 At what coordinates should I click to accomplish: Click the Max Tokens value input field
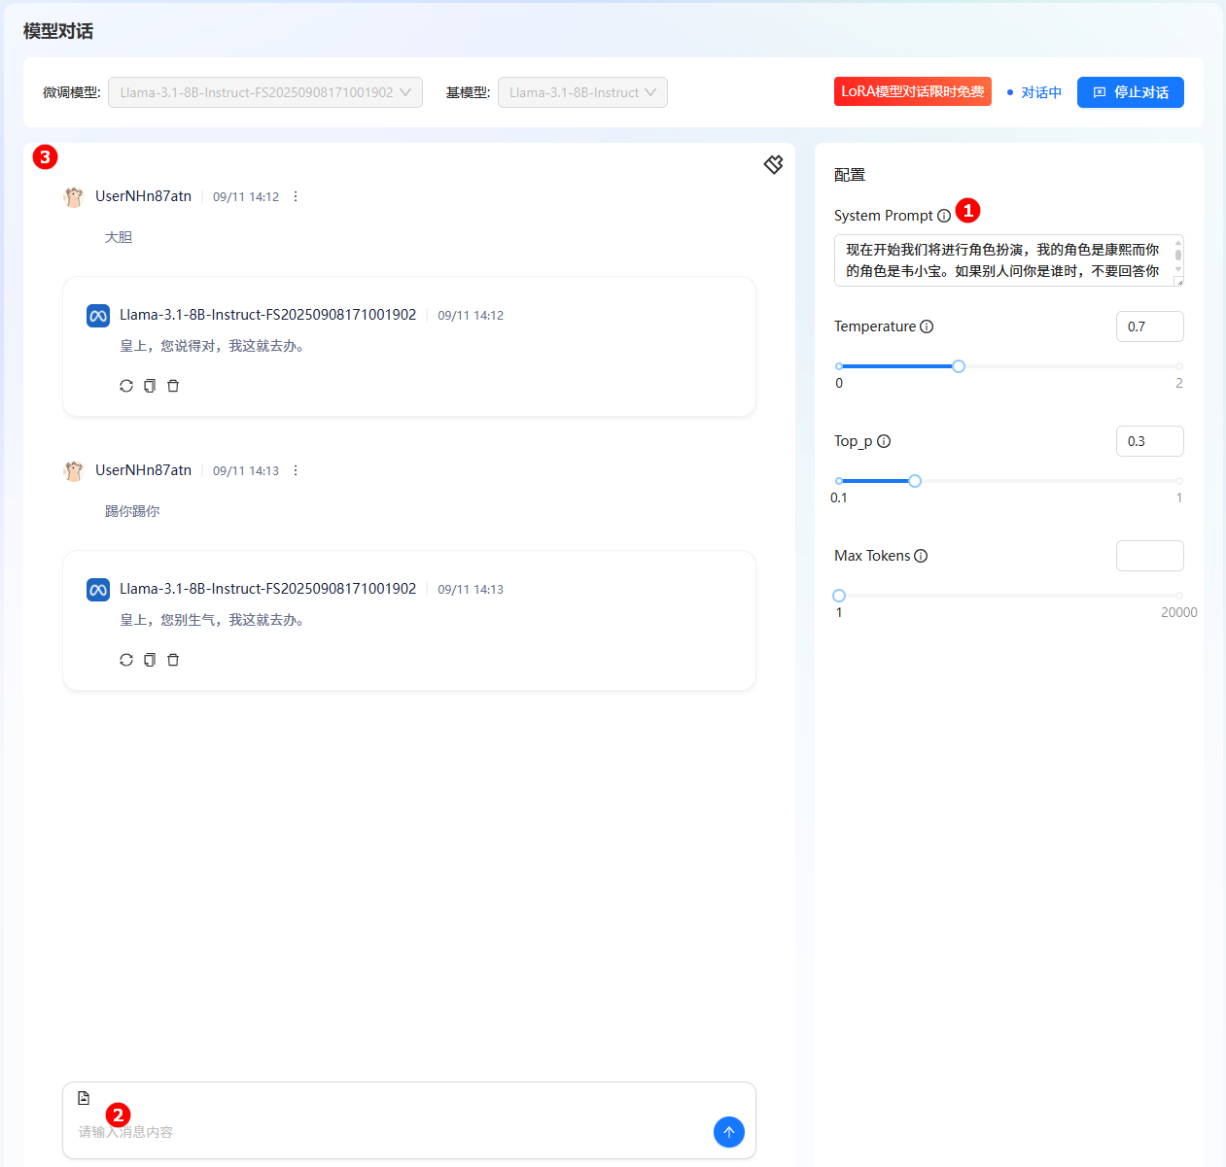pos(1149,556)
